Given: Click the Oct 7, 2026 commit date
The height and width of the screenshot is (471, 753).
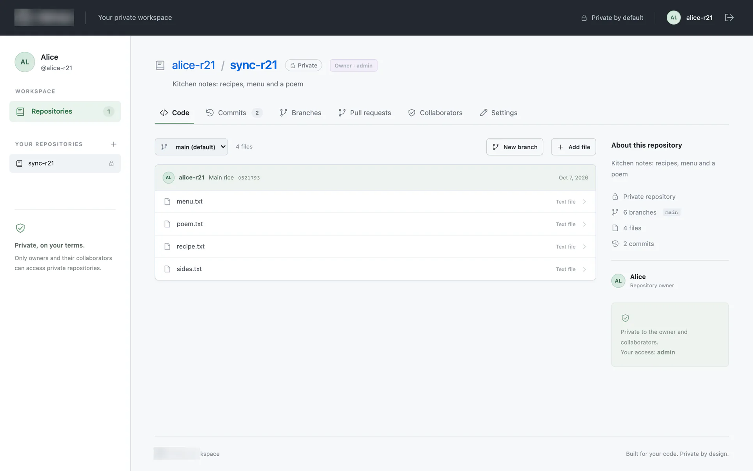Looking at the screenshot, I should (573, 178).
